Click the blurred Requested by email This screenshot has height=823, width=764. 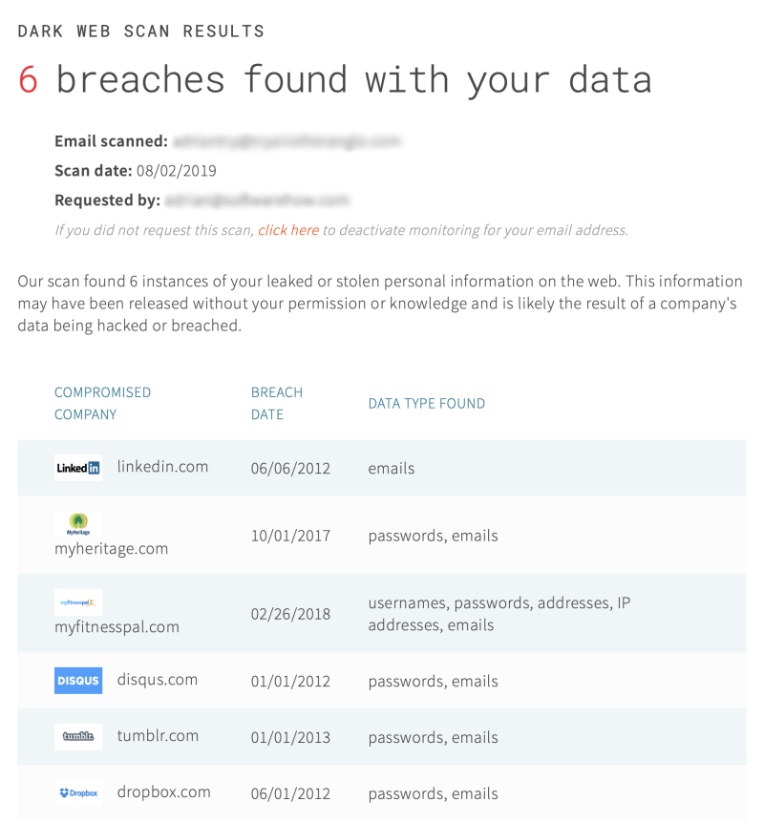coord(257,200)
